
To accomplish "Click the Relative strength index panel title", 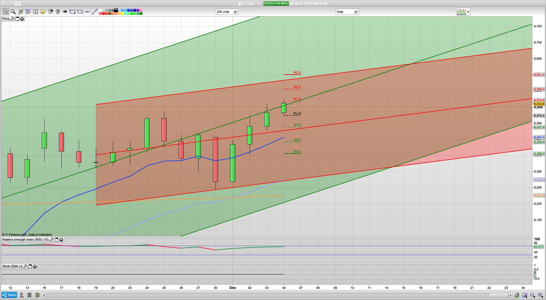I will pos(25,239).
